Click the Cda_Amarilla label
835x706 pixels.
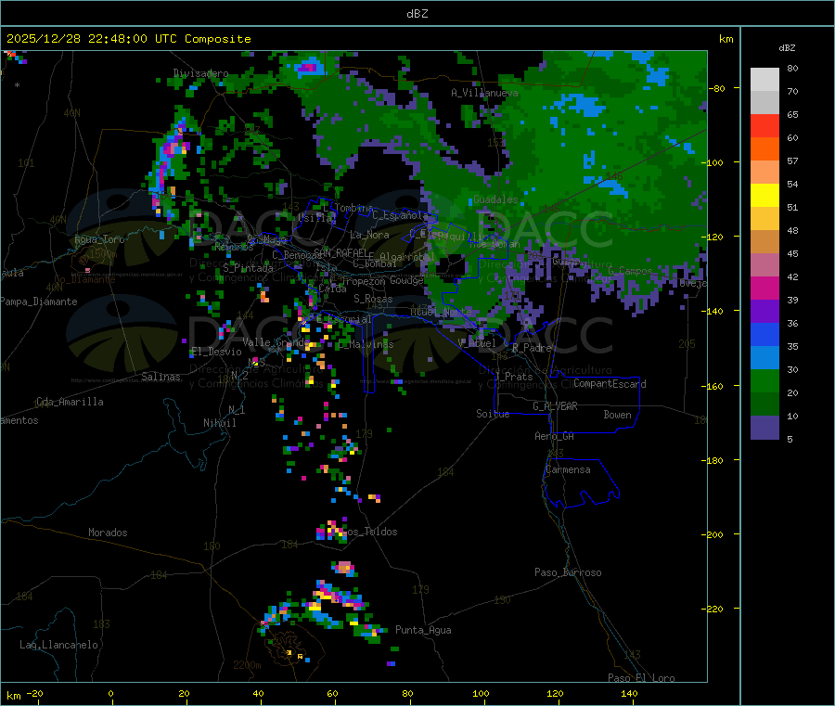click(70, 402)
